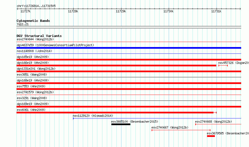
Task: Open variant nsv1148908 (John2014) label
Action: coord(34,51)
